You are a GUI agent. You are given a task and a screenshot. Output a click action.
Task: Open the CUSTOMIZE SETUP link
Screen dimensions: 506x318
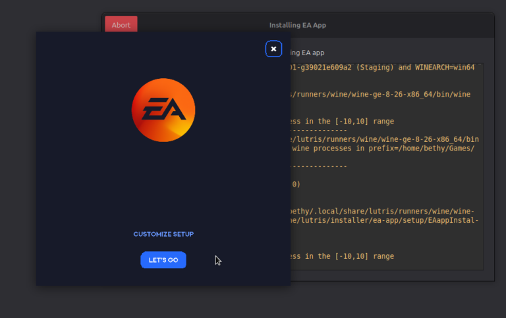tap(163, 234)
